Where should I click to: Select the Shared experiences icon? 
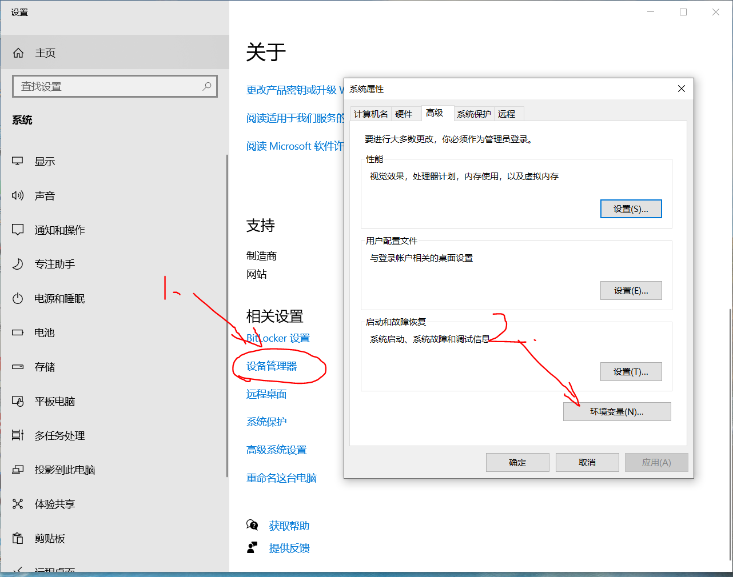click(18, 504)
